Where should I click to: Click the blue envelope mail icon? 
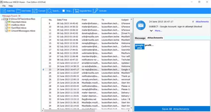[140, 26]
